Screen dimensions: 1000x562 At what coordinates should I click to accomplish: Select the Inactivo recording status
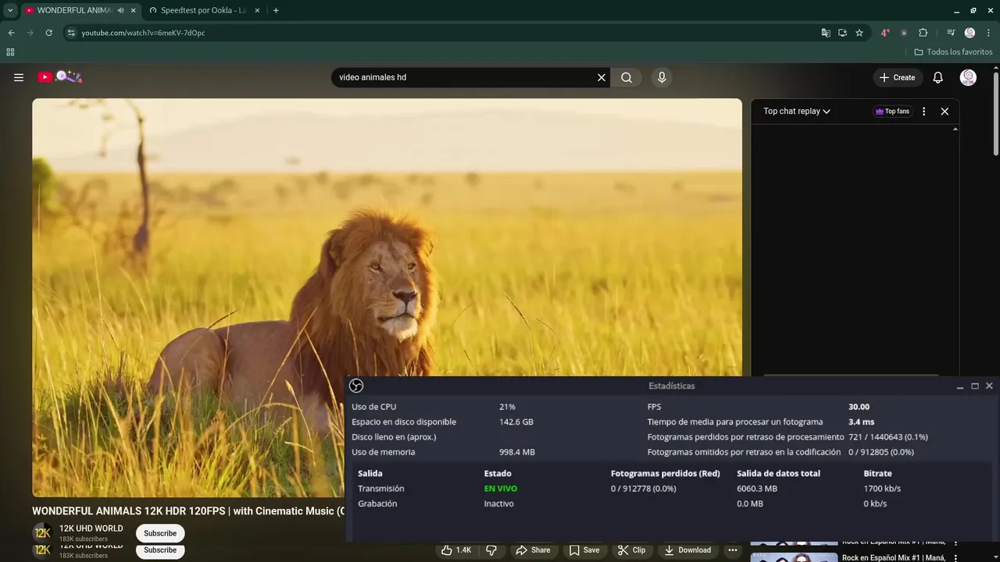pos(498,503)
